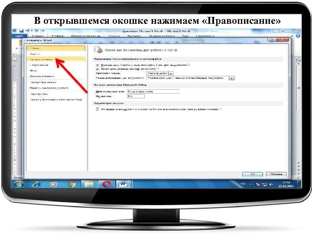Image resolution: width=312 pixels, height=234 pixels.
Task: Switch to the Разметка страницы ribbon tab
Action: point(86,36)
